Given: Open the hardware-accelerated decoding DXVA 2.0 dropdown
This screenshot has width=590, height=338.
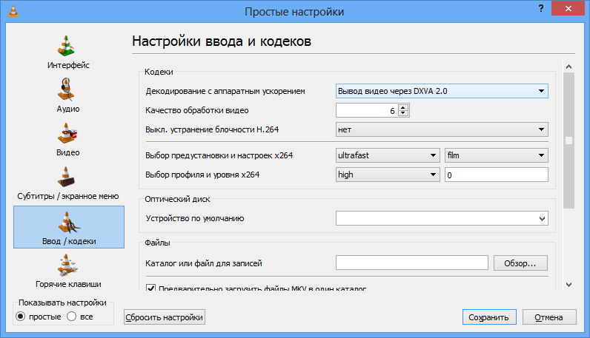Looking at the screenshot, I should 442,91.
